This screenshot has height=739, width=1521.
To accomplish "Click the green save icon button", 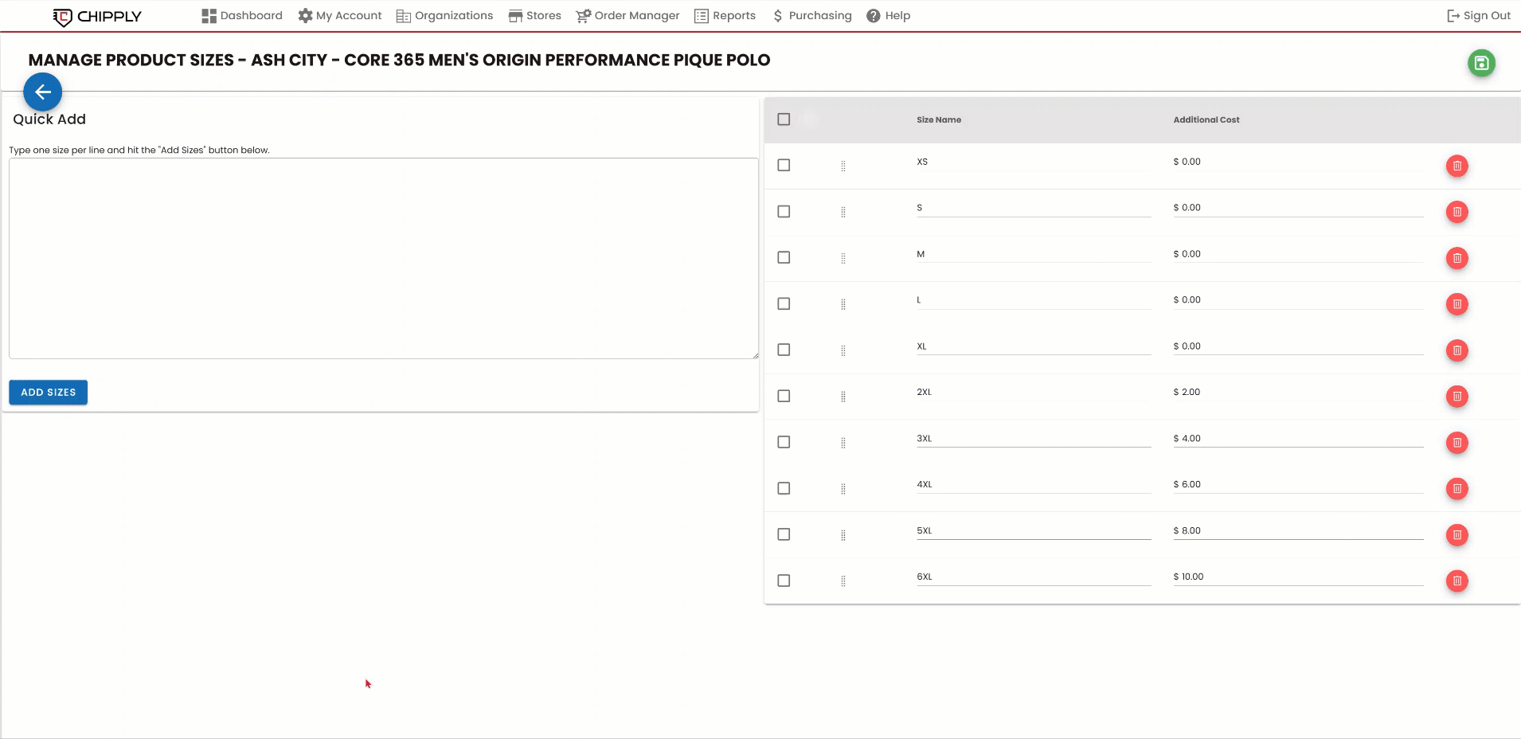I will [1481, 63].
